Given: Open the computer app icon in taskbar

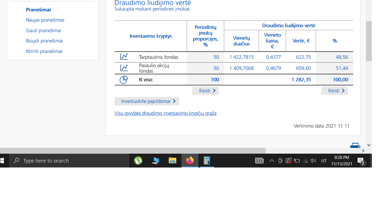Looking at the screenshot, I should pyautogui.click(x=155, y=161).
